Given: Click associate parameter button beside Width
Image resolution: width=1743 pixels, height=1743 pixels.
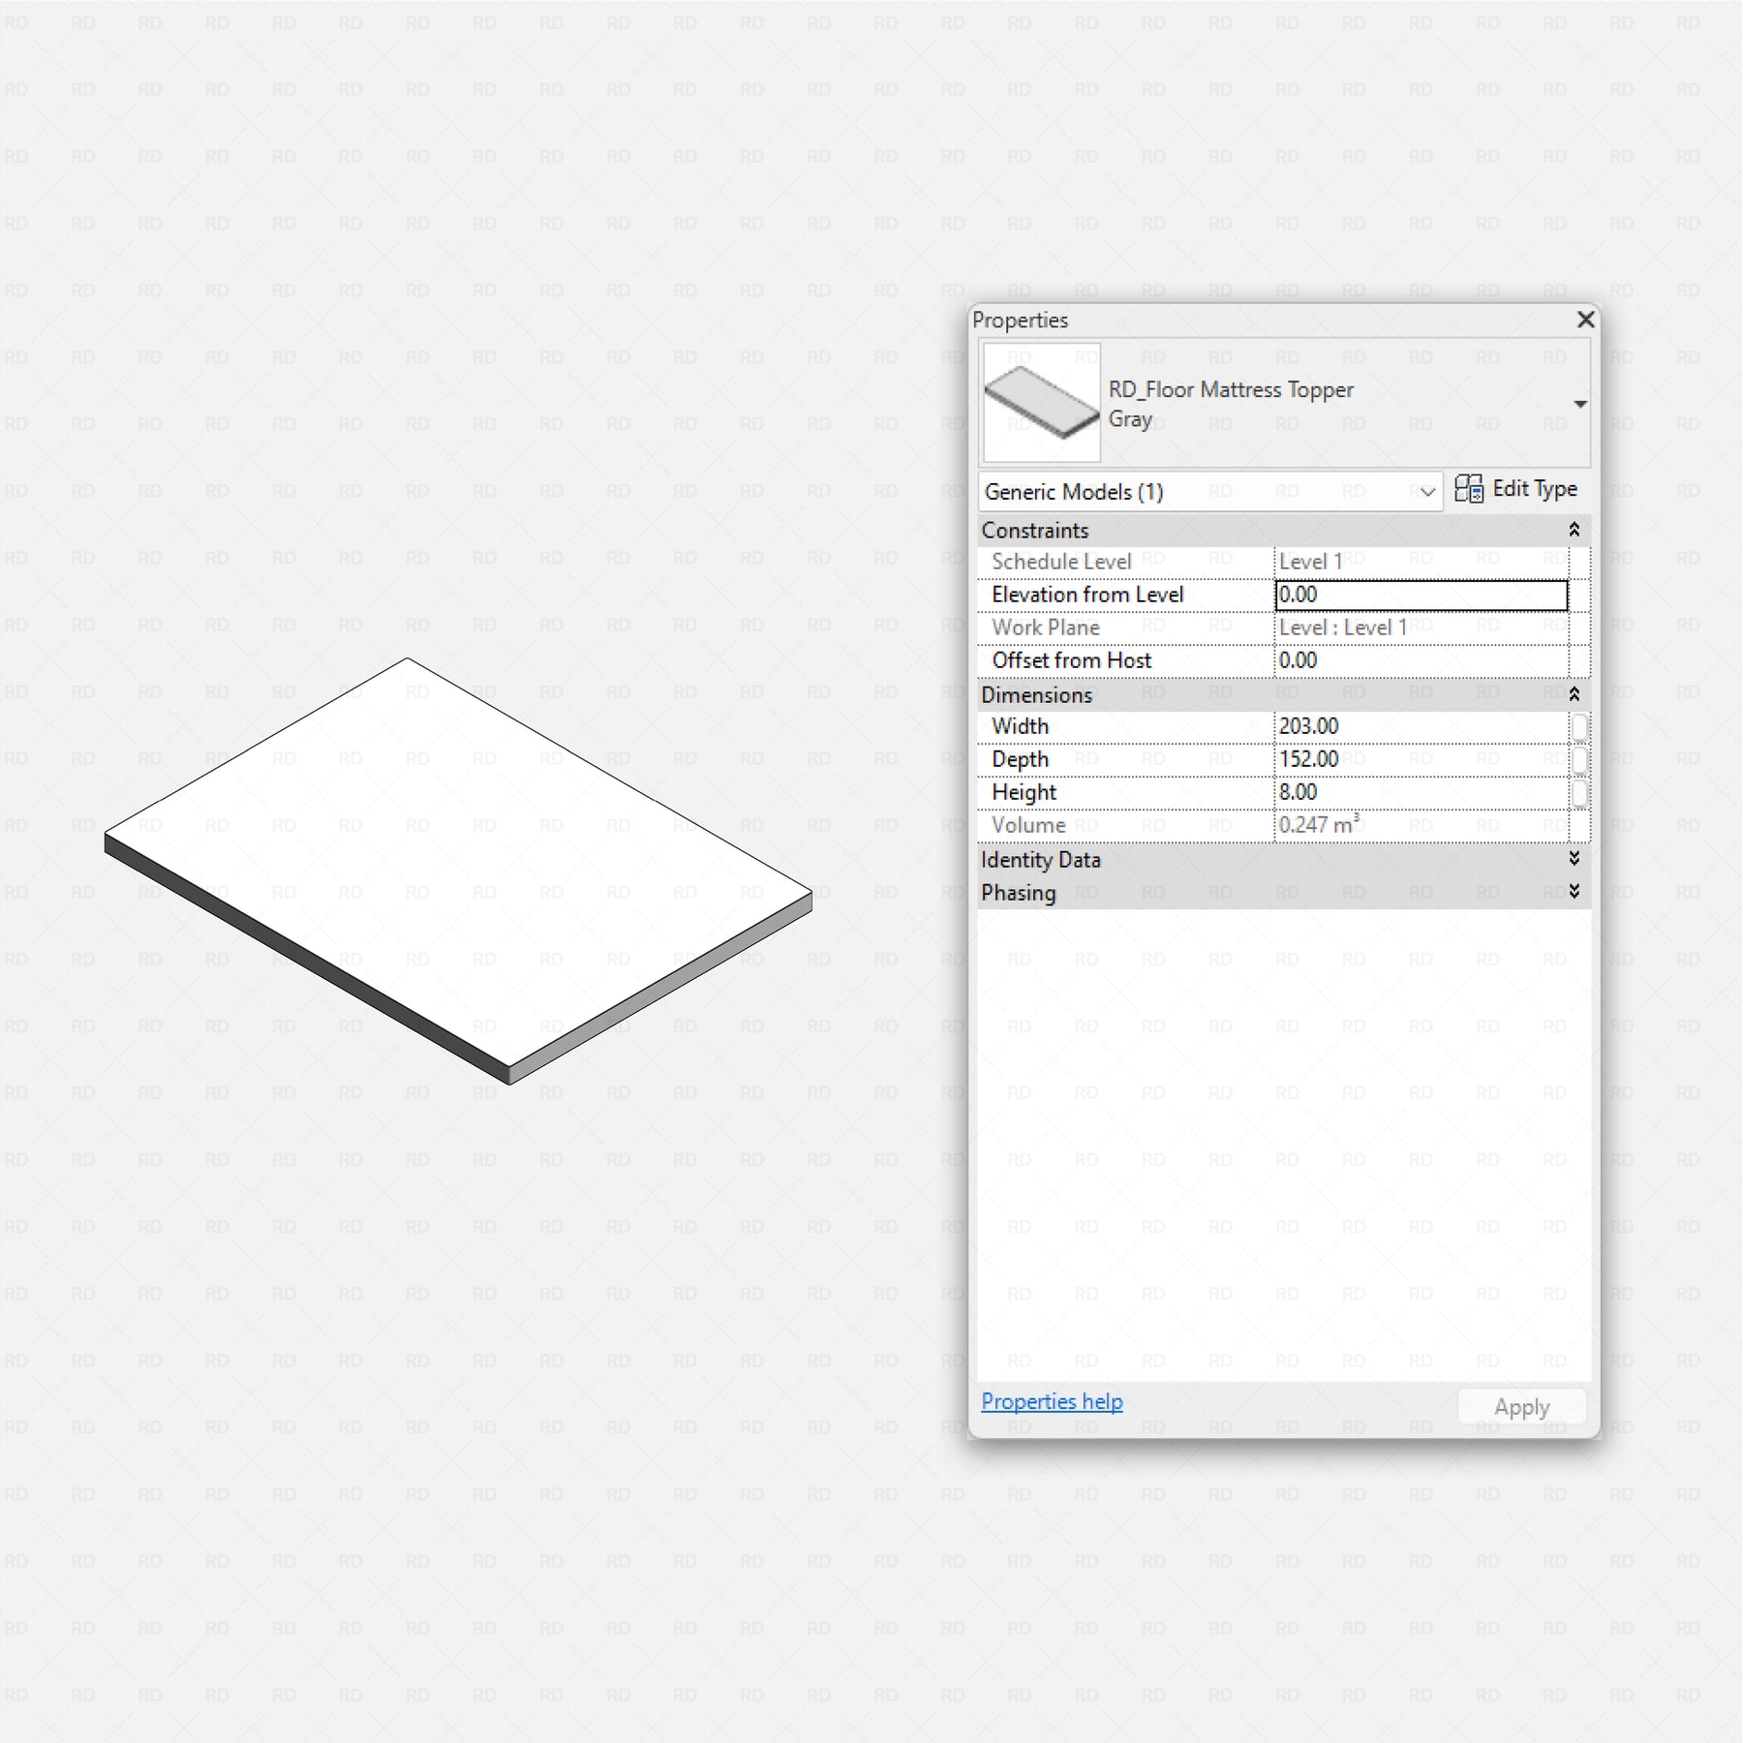Looking at the screenshot, I should point(1579,726).
